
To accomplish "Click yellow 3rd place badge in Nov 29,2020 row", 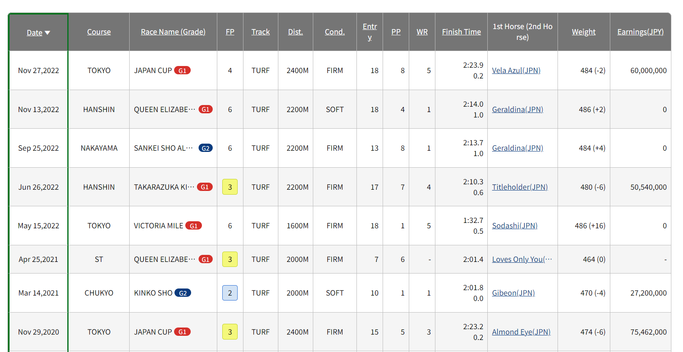I will click(x=230, y=332).
